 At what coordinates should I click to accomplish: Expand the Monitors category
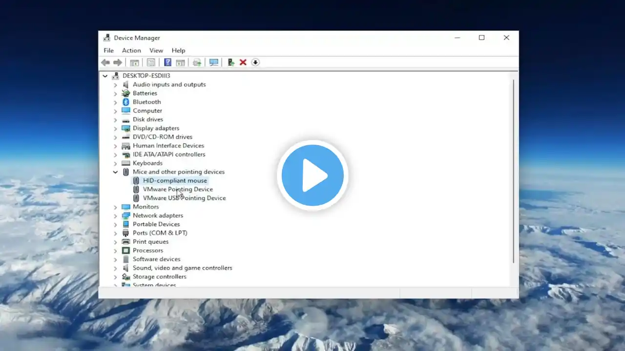click(115, 207)
